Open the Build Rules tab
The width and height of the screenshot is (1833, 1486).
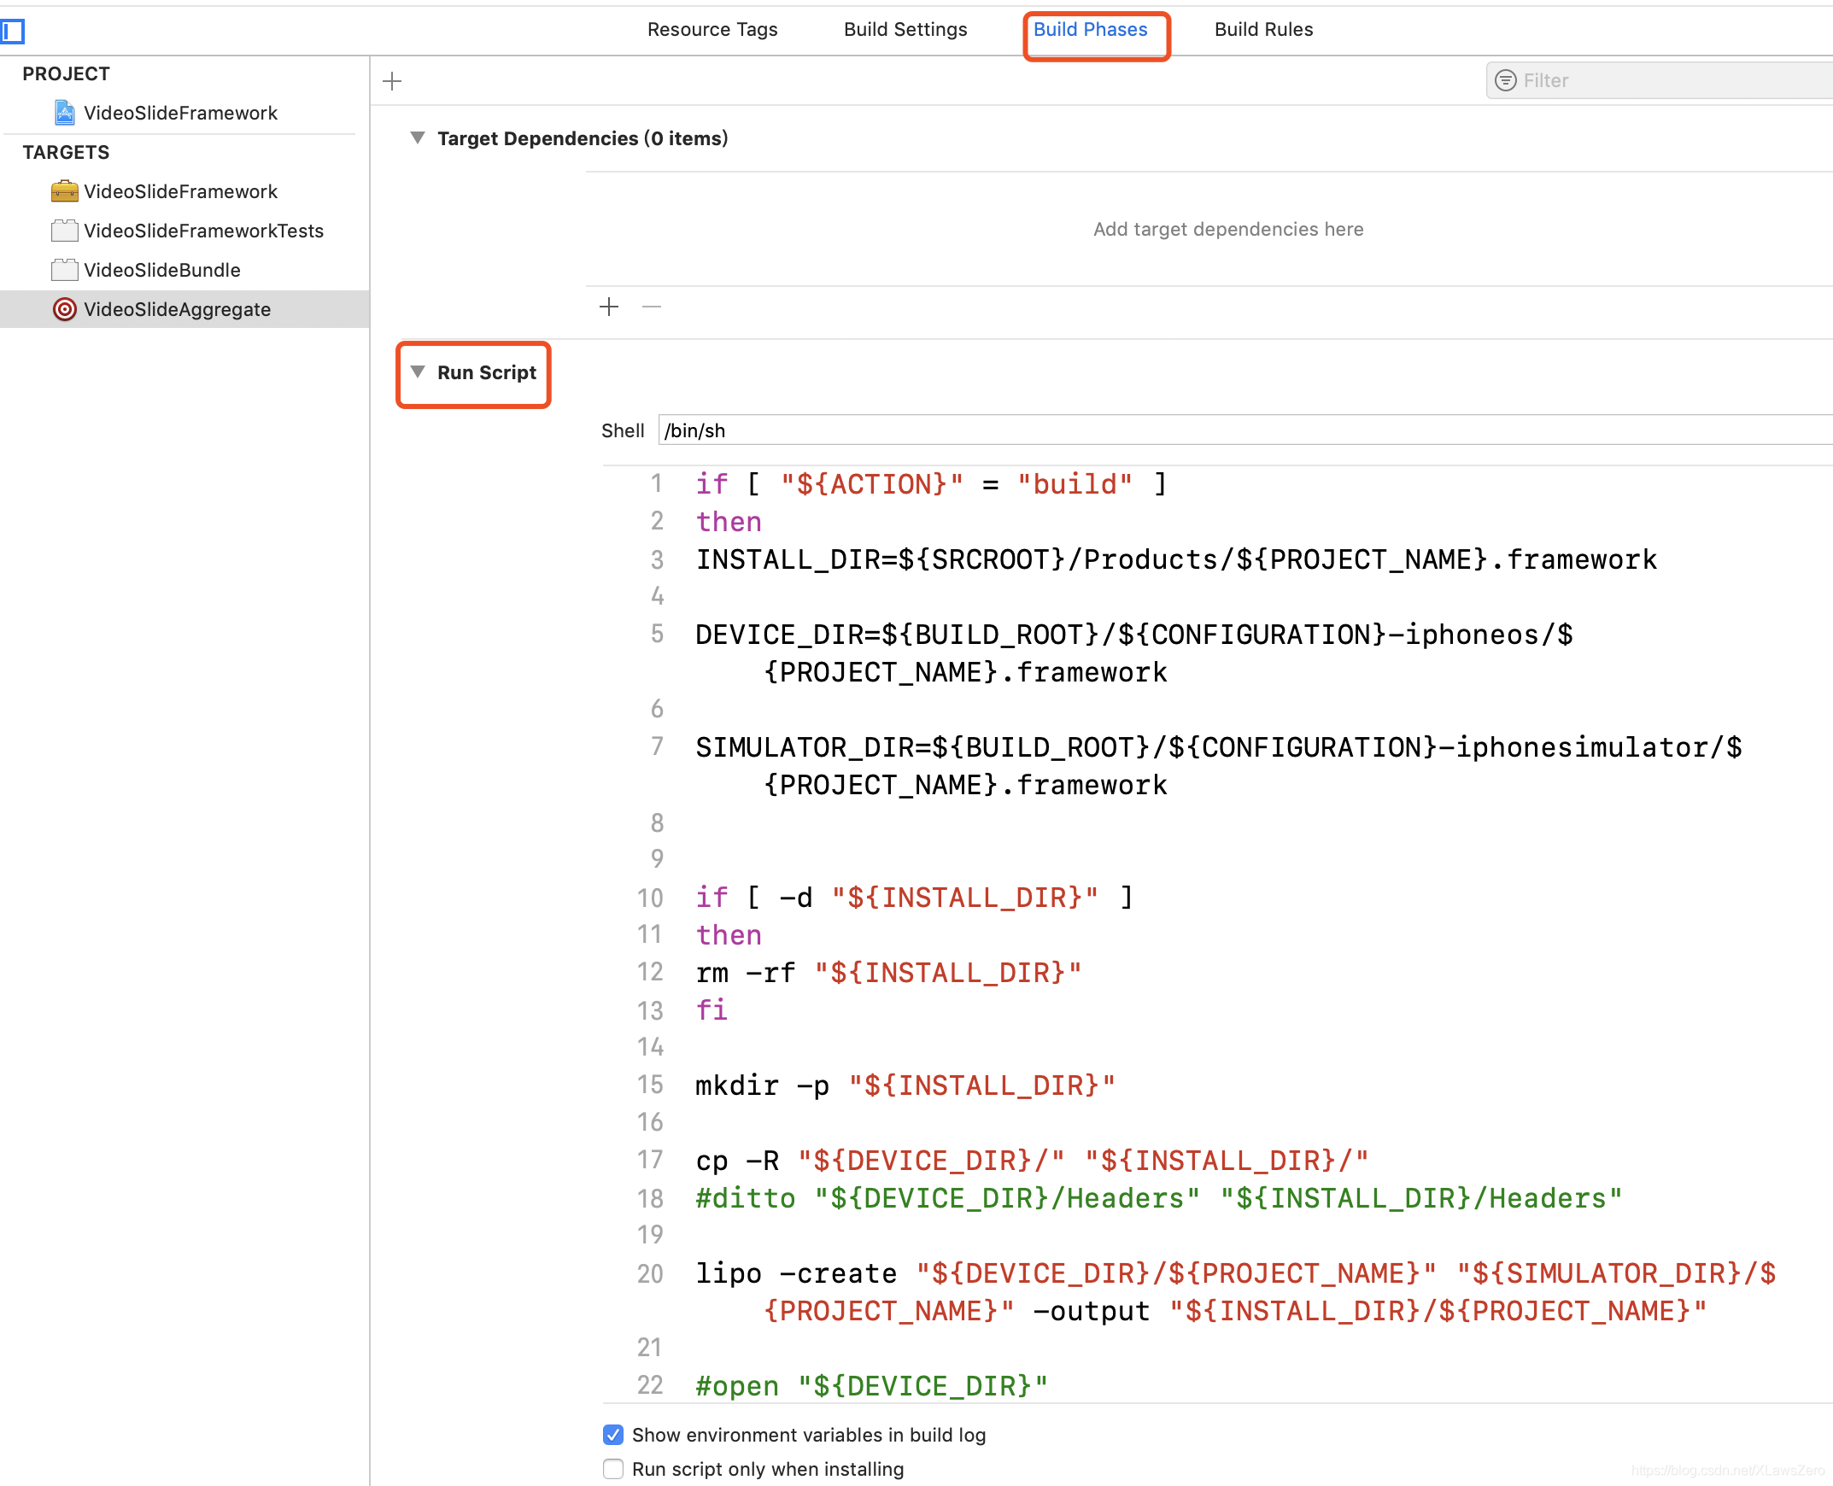click(x=1262, y=29)
